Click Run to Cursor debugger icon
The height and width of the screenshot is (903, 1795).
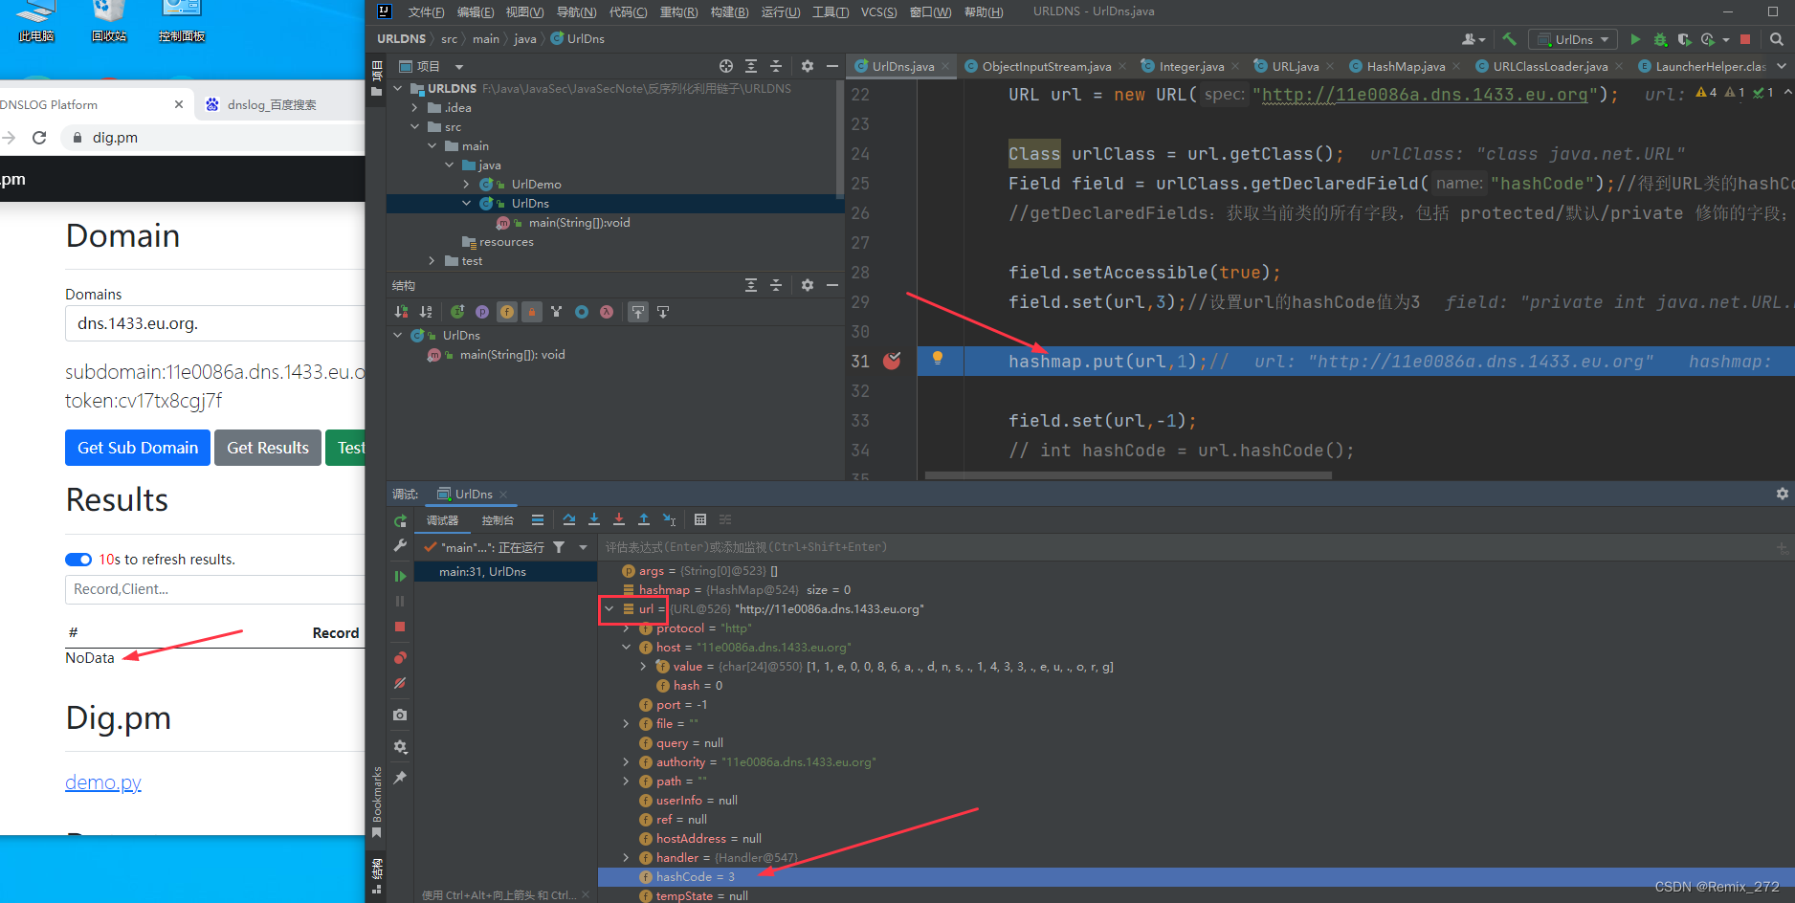tap(669, 519)
